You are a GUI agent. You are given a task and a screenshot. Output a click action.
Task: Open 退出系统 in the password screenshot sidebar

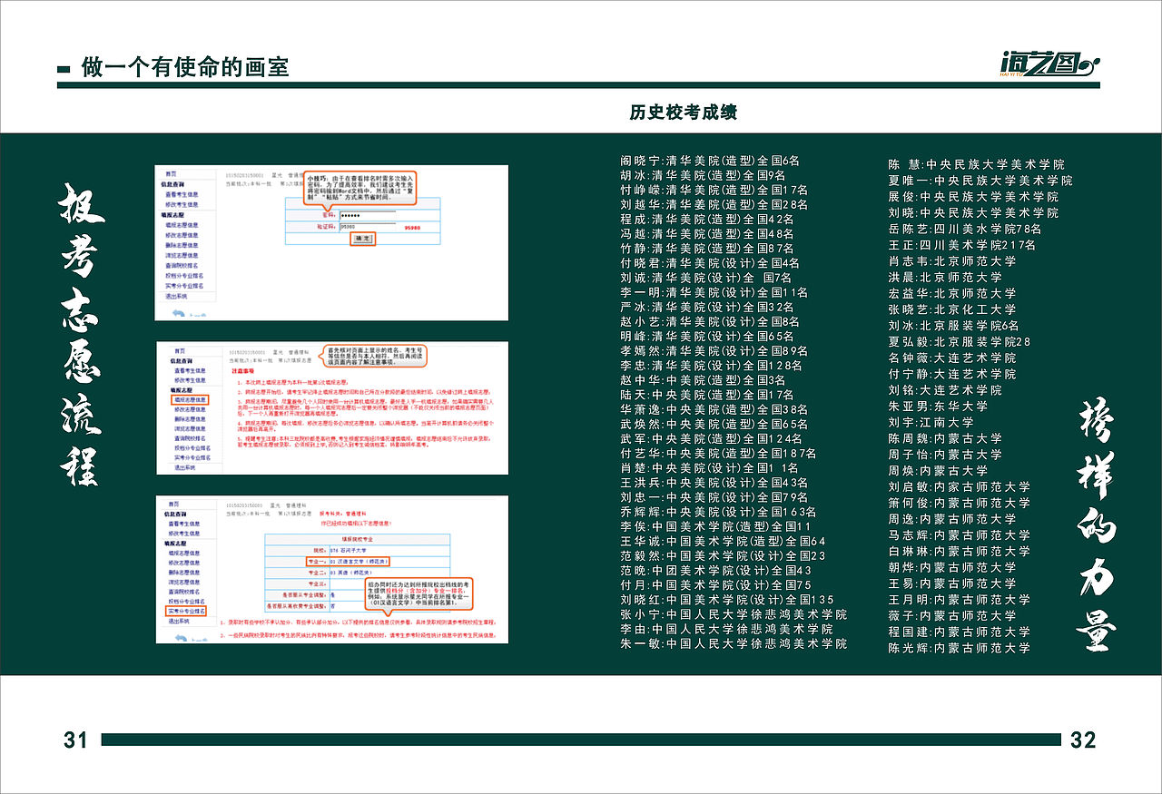[176, 296]
